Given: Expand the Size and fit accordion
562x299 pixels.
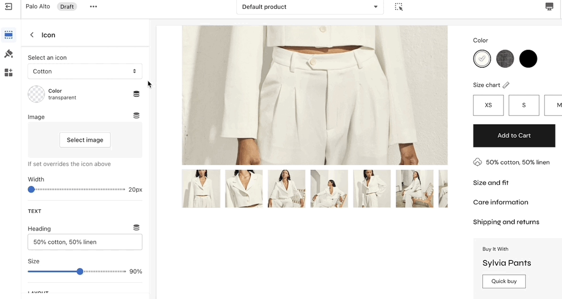Looking at the screenshot, I should [491, 183].
